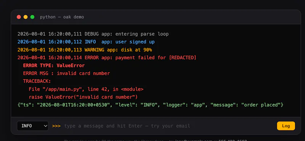Click the yellow minimize window dot
305x141 pixels.
[26, 17]
